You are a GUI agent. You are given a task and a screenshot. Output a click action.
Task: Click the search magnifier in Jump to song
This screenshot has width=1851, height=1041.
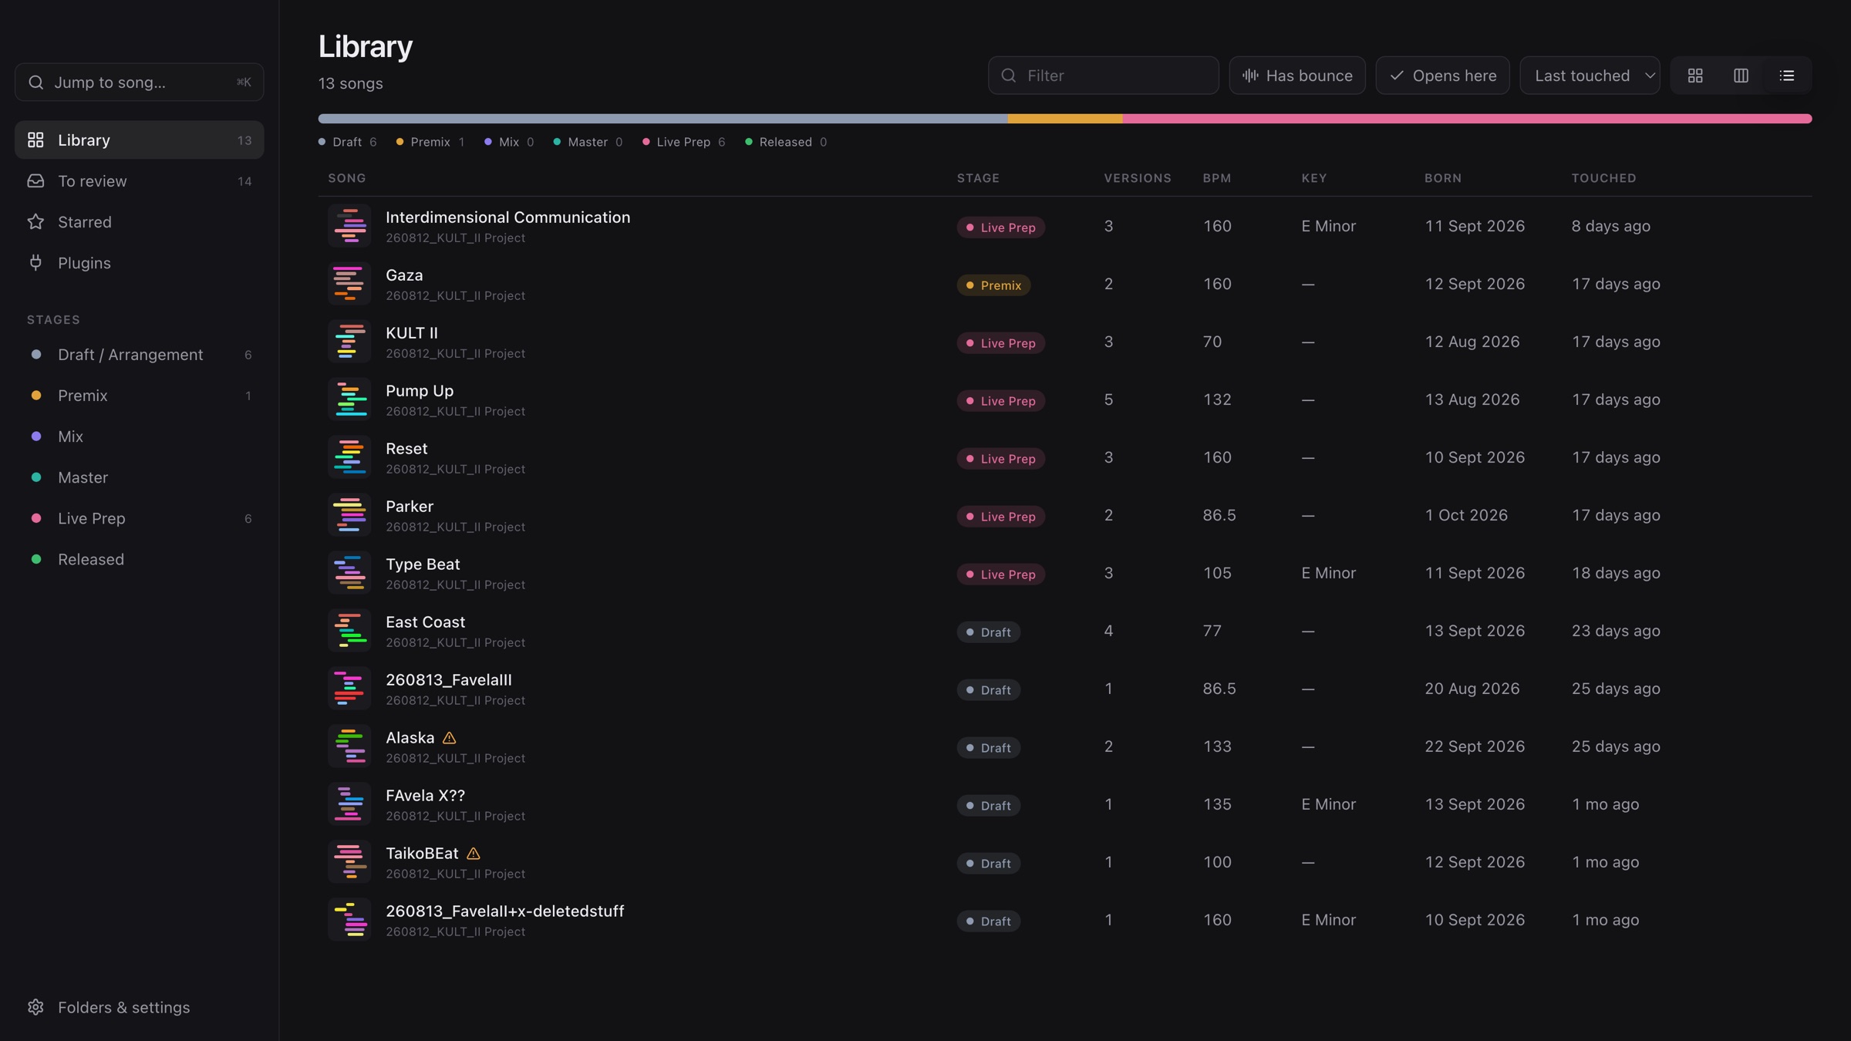35,82
